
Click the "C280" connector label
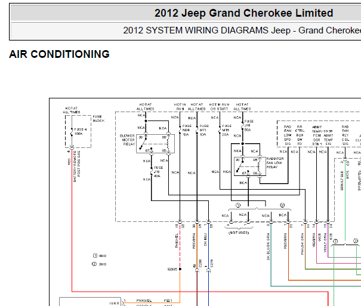(x=200, y=263)
